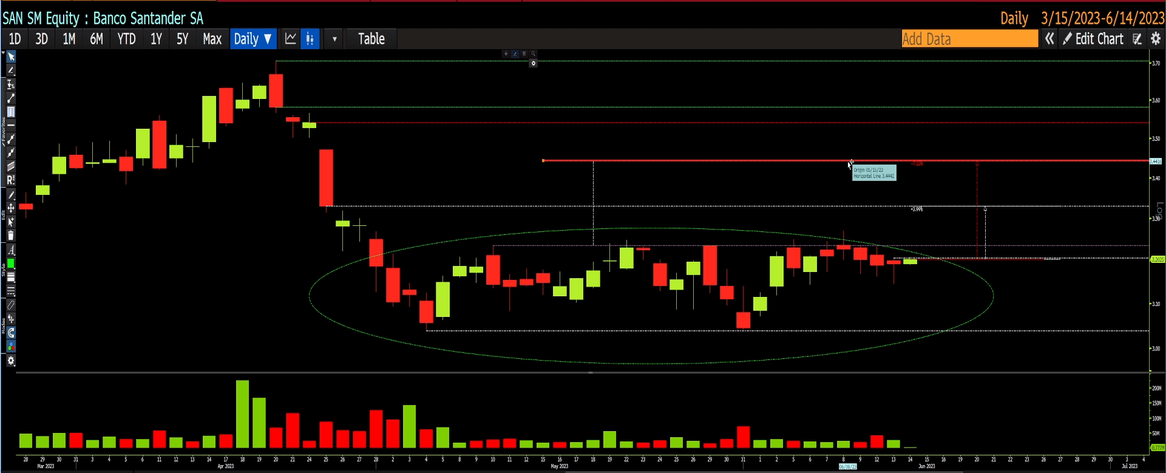This screenshot has width=1166, height=473.
Task: Set range to 6M
Action: coord(97,39)
